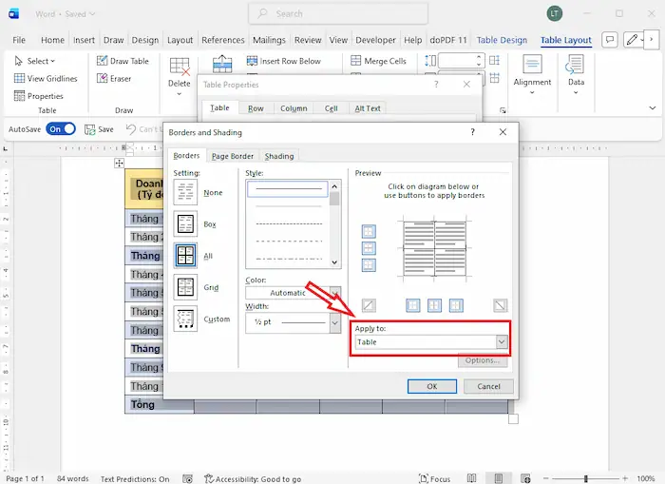Image resolution: width=665 pixels, height=484 pixels.
Task: Adjust the zoom slider in status bar
Action: [x=586, y=478]
